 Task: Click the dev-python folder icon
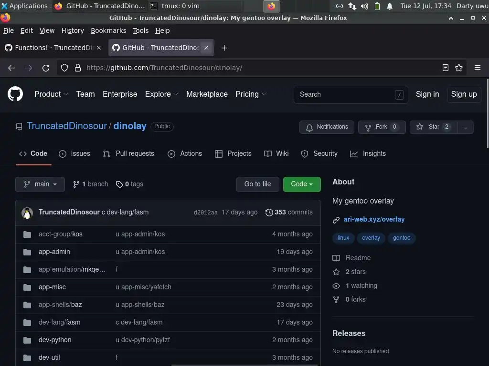pyautogui.click(x=27, y=340)
